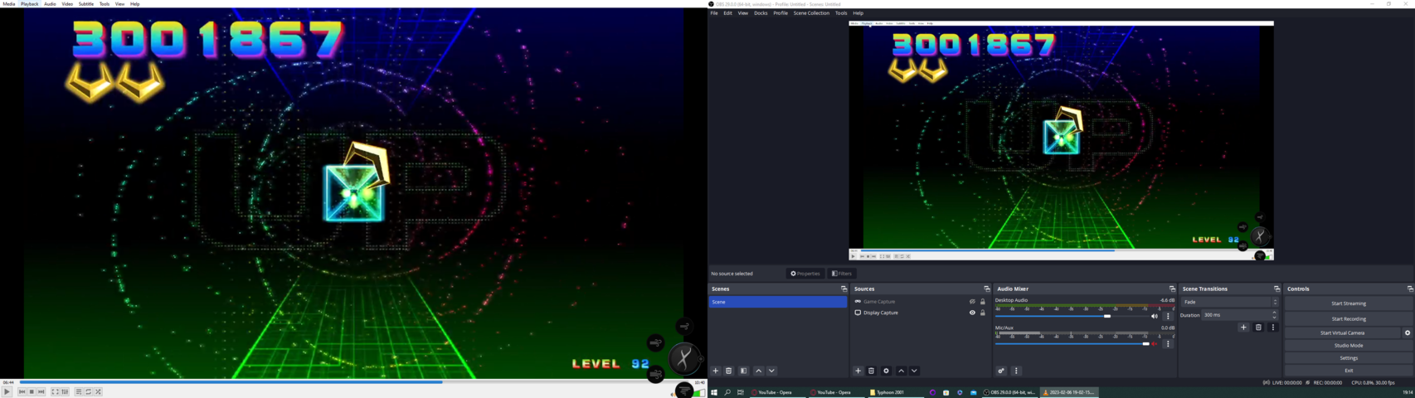Viewport: 1415px width, 398px height.
Task: Open scene filters in Scenes panel
Action: pos(744,371)
